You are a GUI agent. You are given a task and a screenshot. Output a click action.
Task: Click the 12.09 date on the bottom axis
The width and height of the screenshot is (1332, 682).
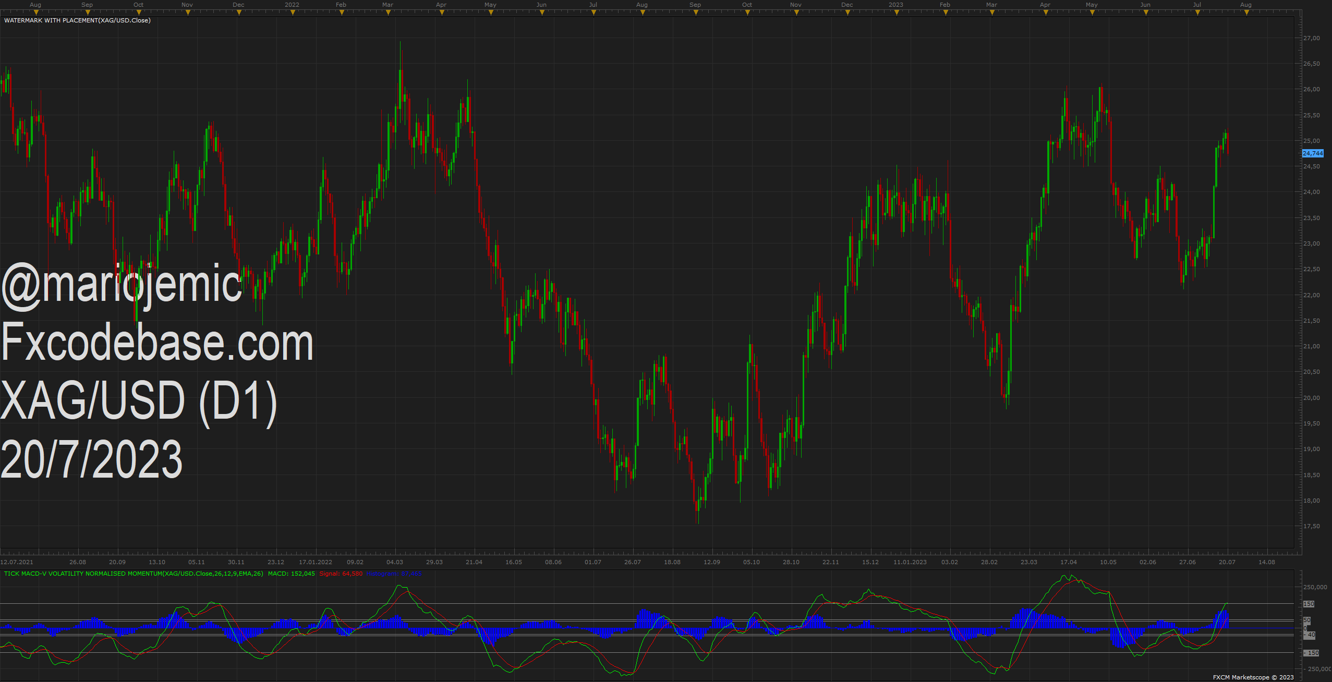[x=712, y=562]
